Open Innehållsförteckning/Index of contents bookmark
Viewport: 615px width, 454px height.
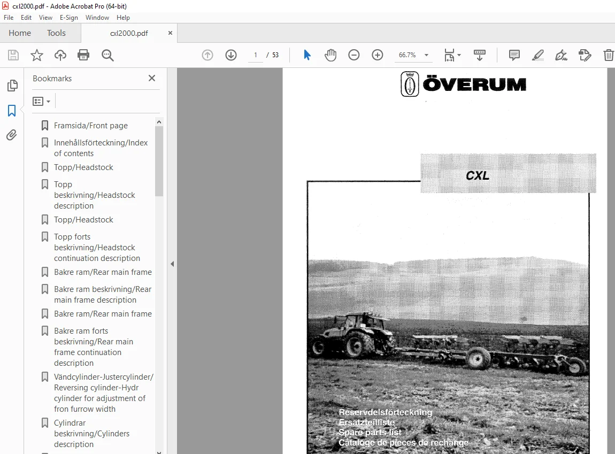(101, 148)
